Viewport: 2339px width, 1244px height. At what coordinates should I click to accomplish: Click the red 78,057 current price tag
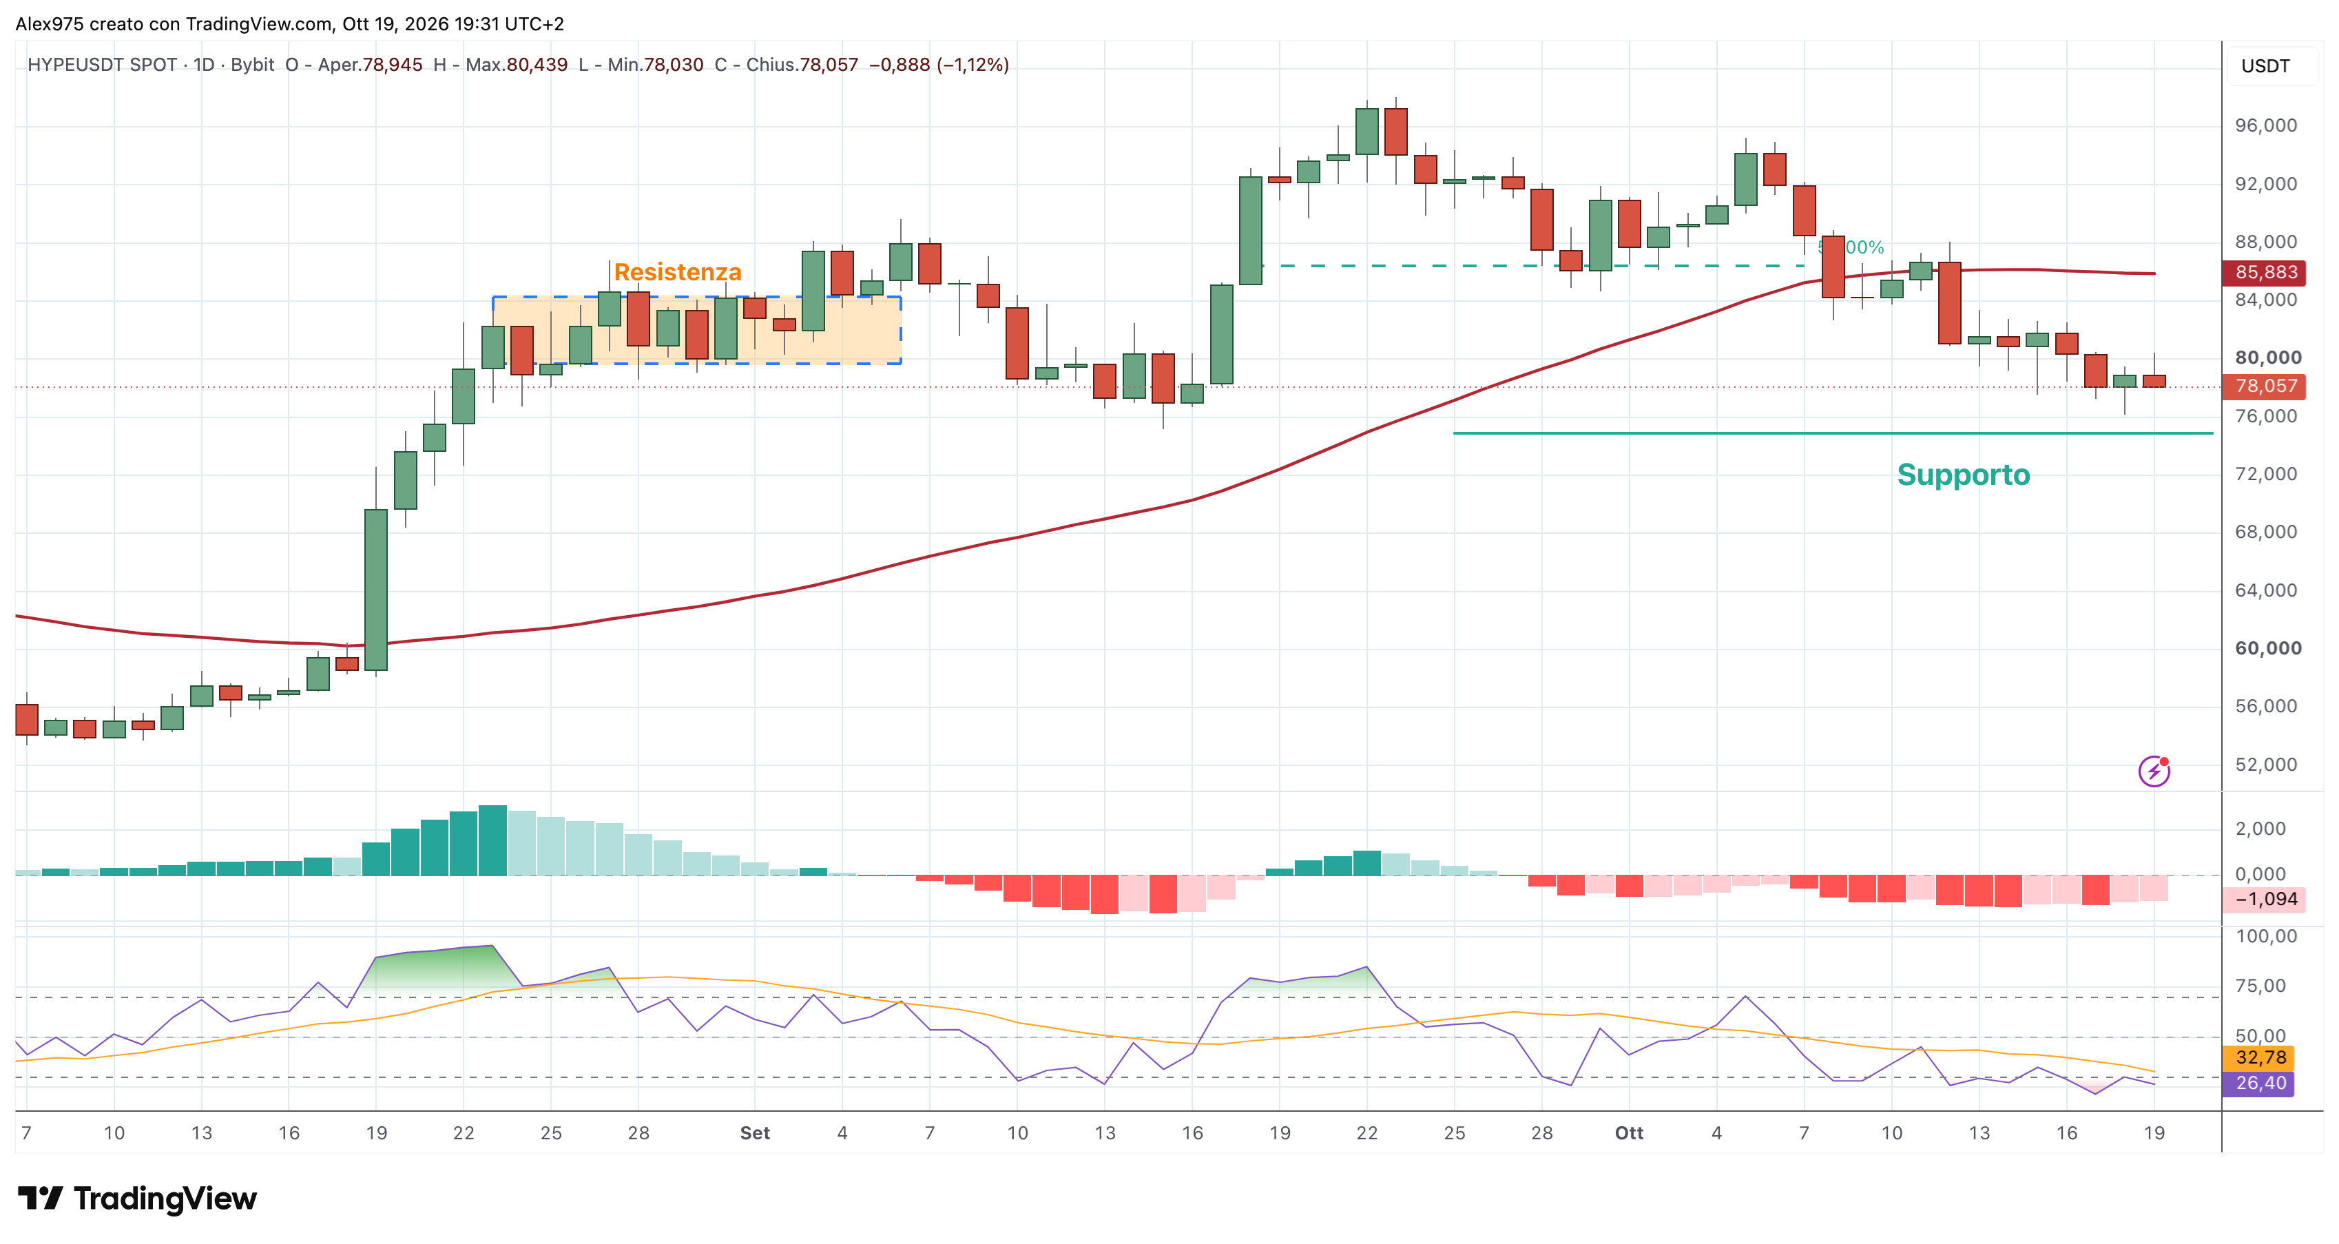(x=2265, y=386)
